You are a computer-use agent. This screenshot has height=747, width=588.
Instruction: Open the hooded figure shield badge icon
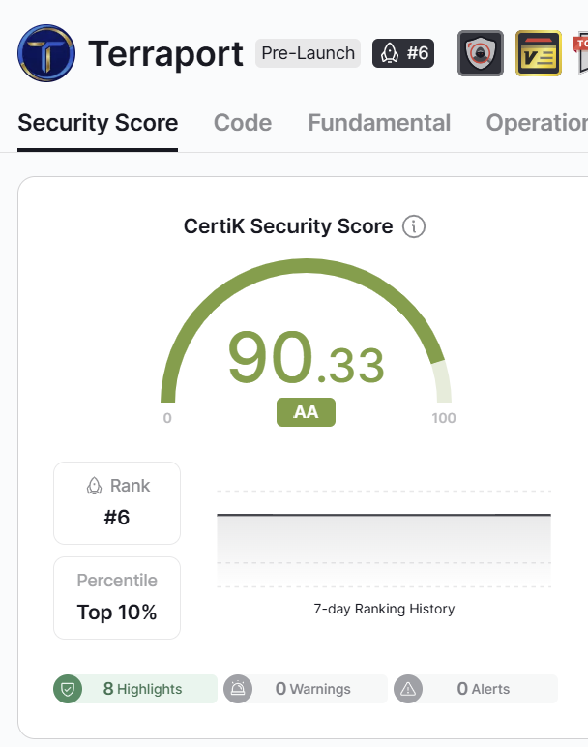(481, 53)
